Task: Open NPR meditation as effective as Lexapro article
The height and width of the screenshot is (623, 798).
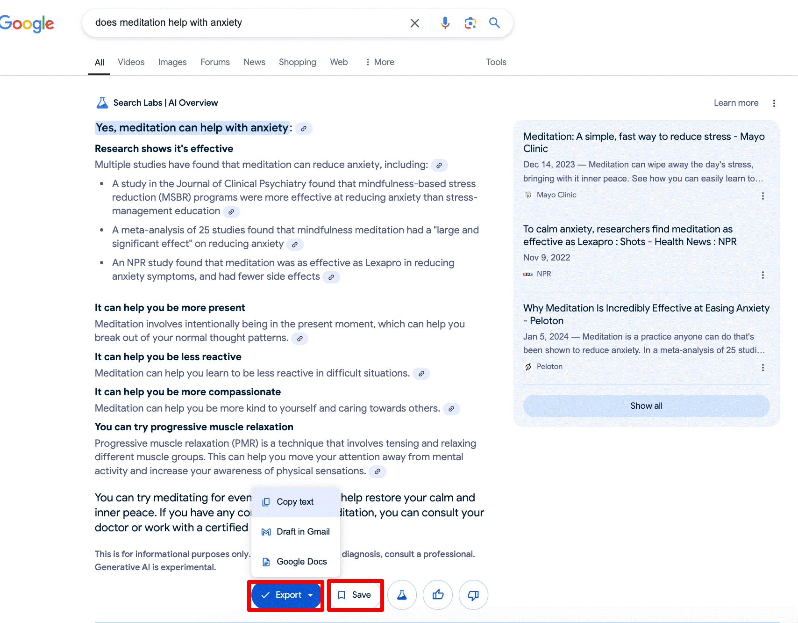Action: 630,235
